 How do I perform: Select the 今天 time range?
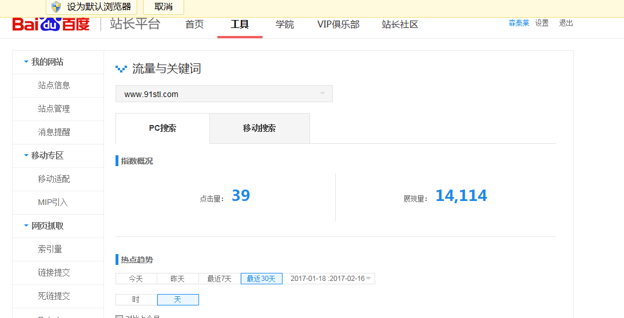(x=136, y=279)
